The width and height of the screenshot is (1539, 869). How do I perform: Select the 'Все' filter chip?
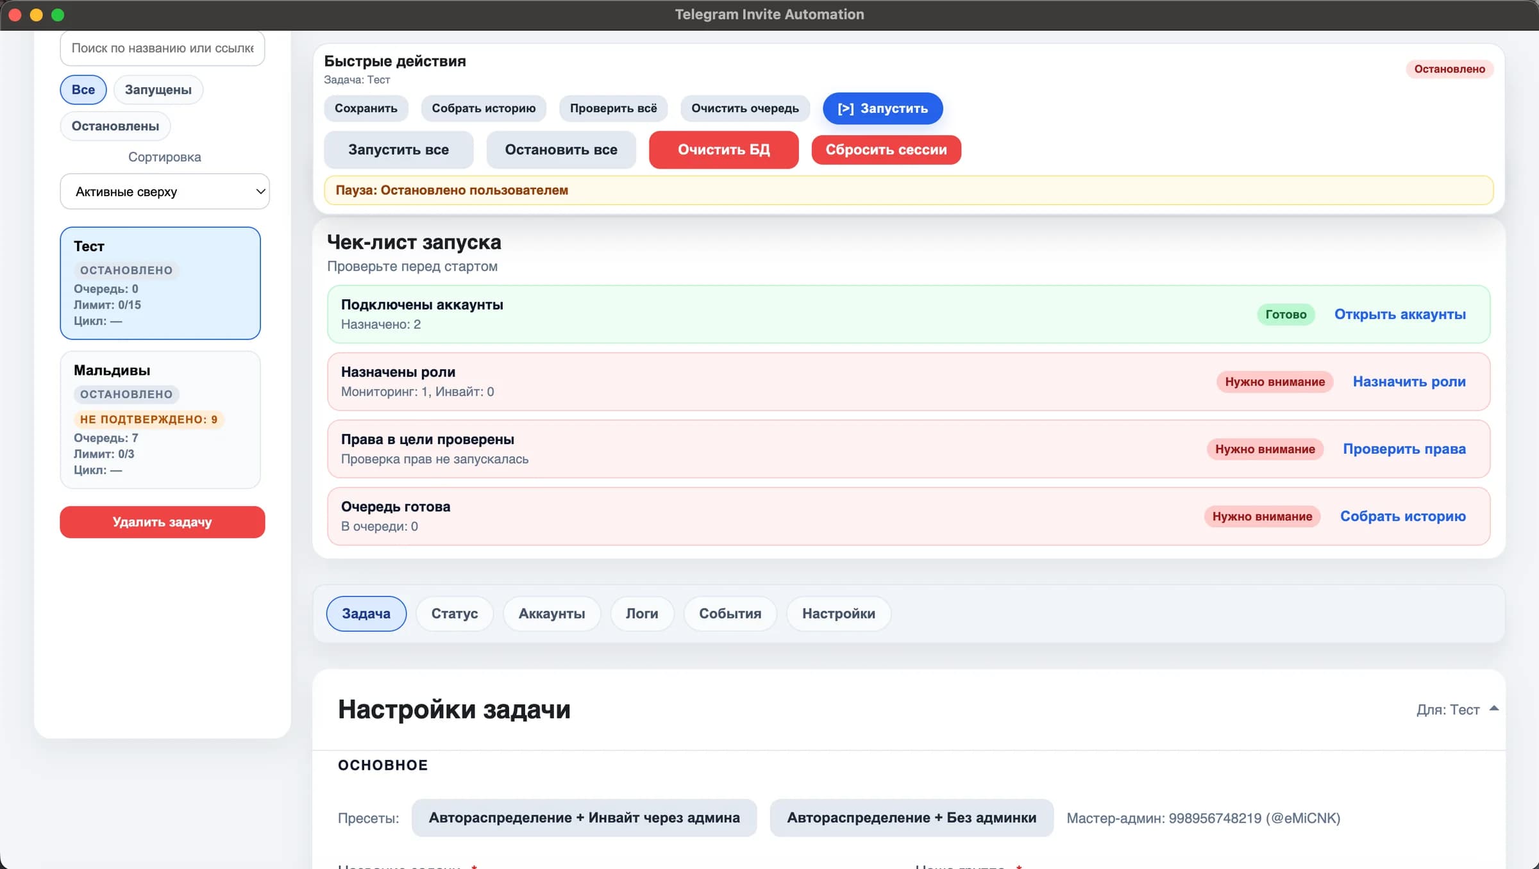[x=83, y=90]
